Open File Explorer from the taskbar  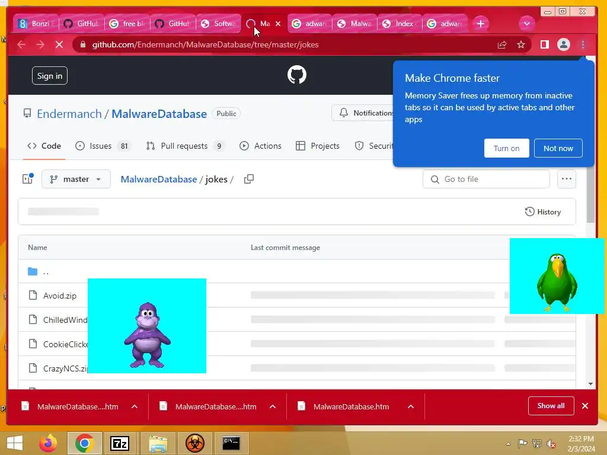point(158,443)
